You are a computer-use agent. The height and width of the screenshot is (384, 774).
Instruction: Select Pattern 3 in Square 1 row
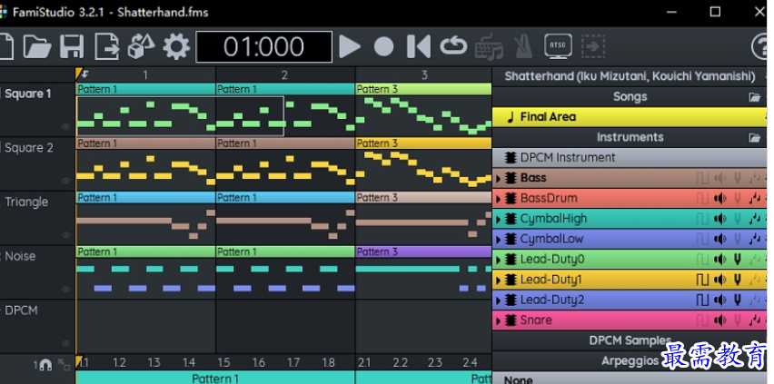[423, 89]
